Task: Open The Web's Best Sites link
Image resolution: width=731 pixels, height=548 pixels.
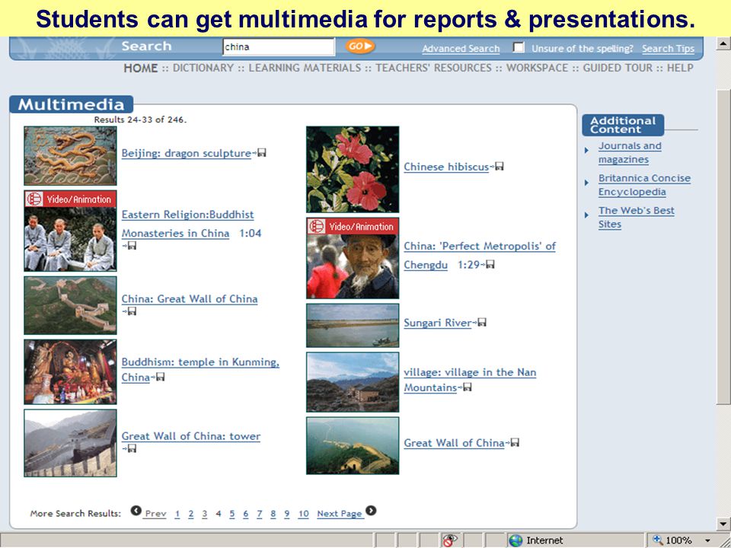Action: pyautogui.click(x=637, y=217)
